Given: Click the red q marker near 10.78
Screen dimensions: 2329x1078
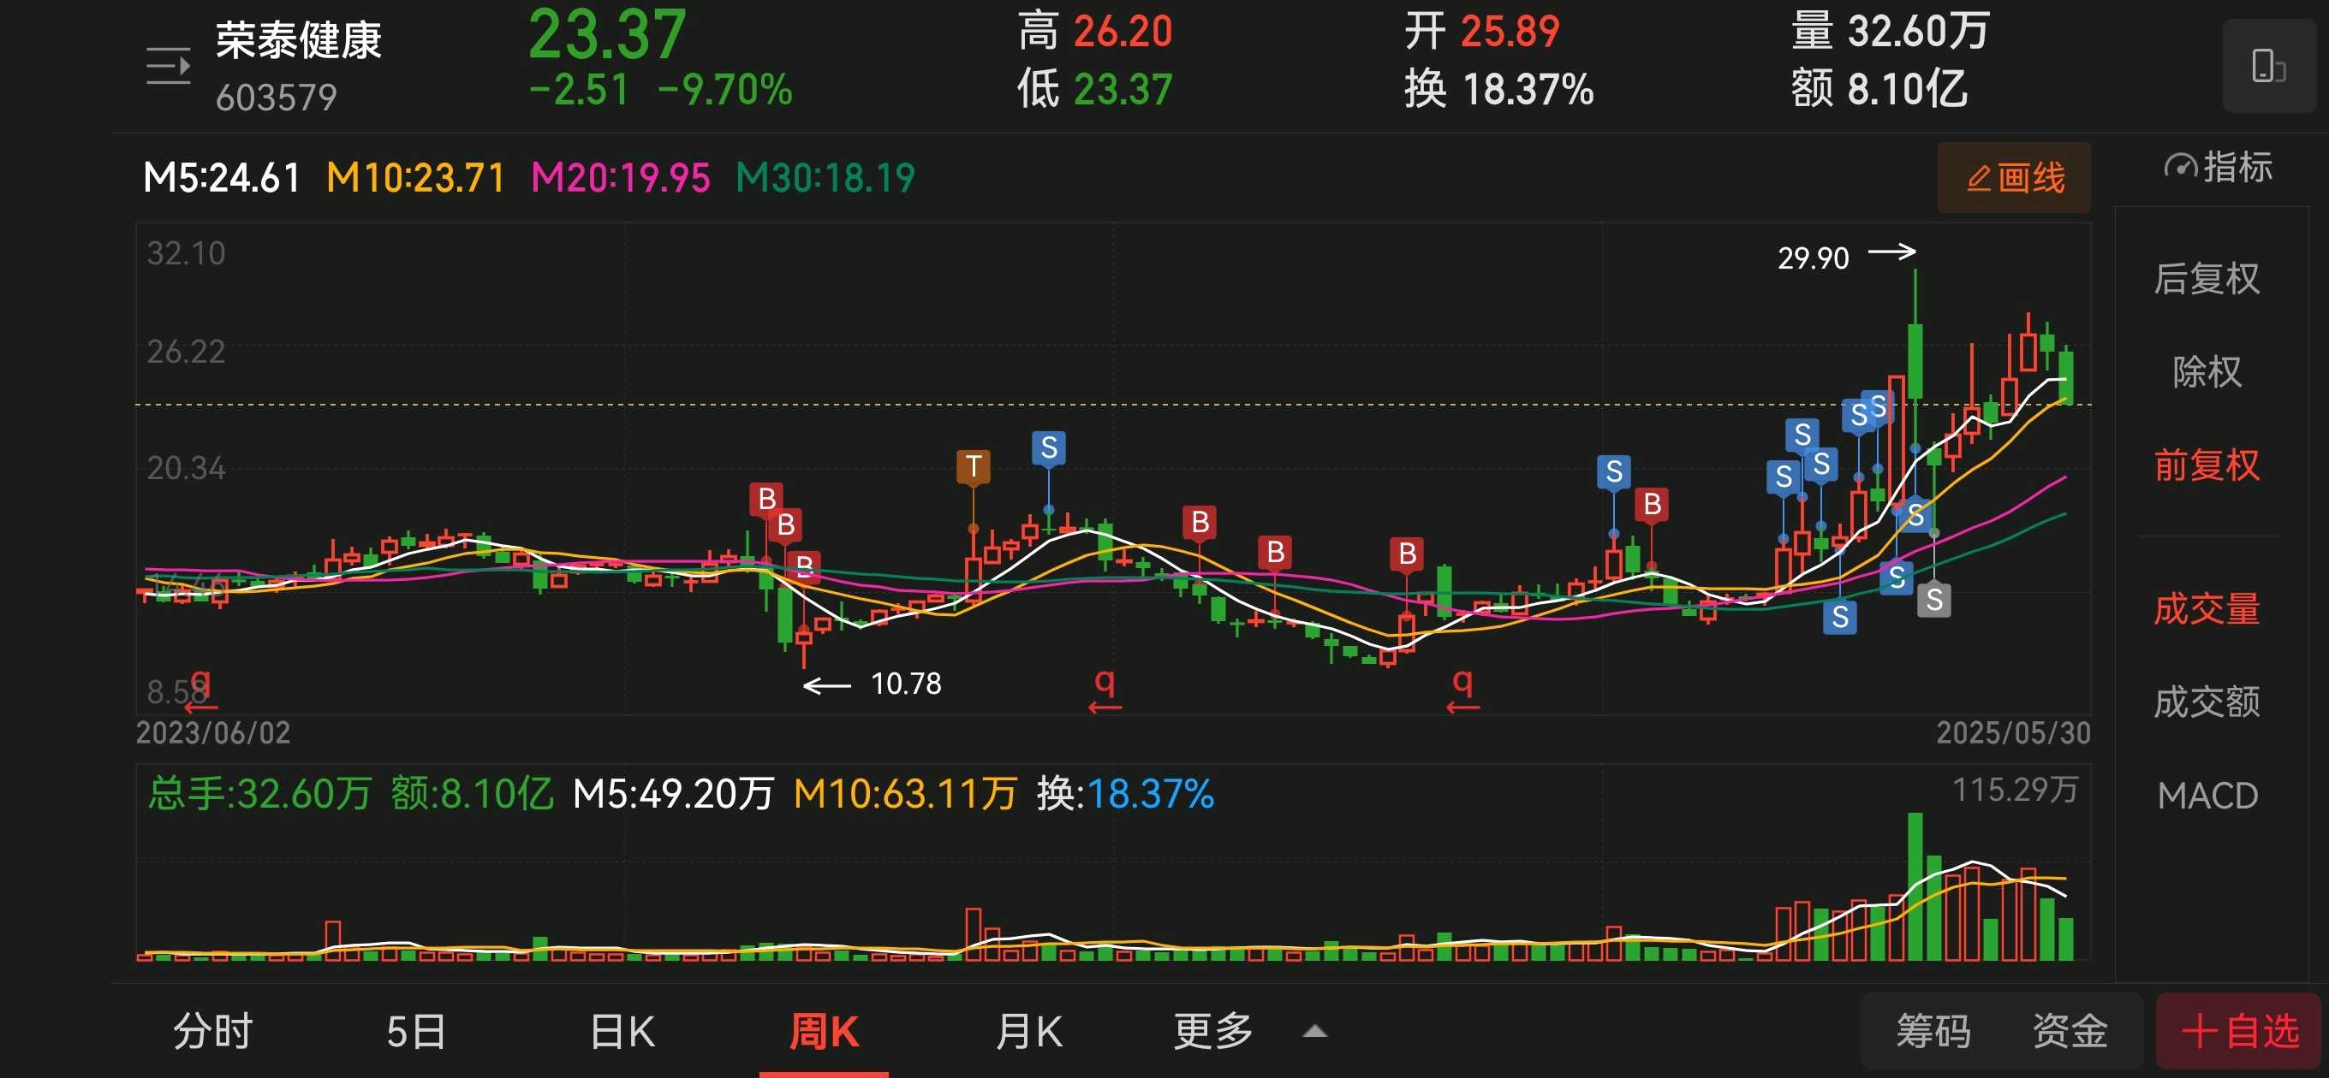Looking at the screenshot, I should pos(1104,686).
